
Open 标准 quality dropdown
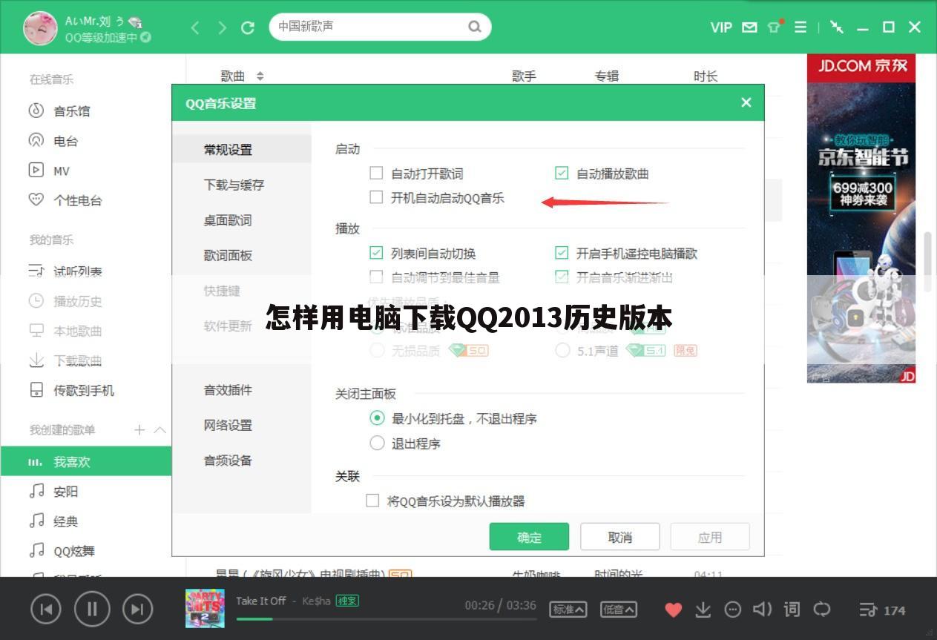click(568, 610)
